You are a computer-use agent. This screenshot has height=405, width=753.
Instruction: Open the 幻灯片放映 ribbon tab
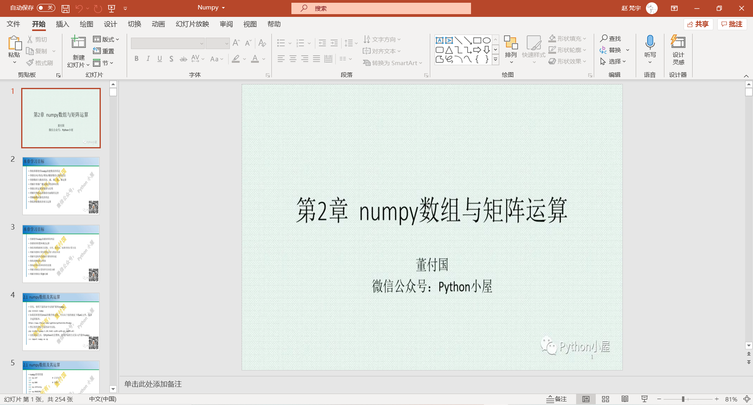pyautogui.click(x=191, y=24)
